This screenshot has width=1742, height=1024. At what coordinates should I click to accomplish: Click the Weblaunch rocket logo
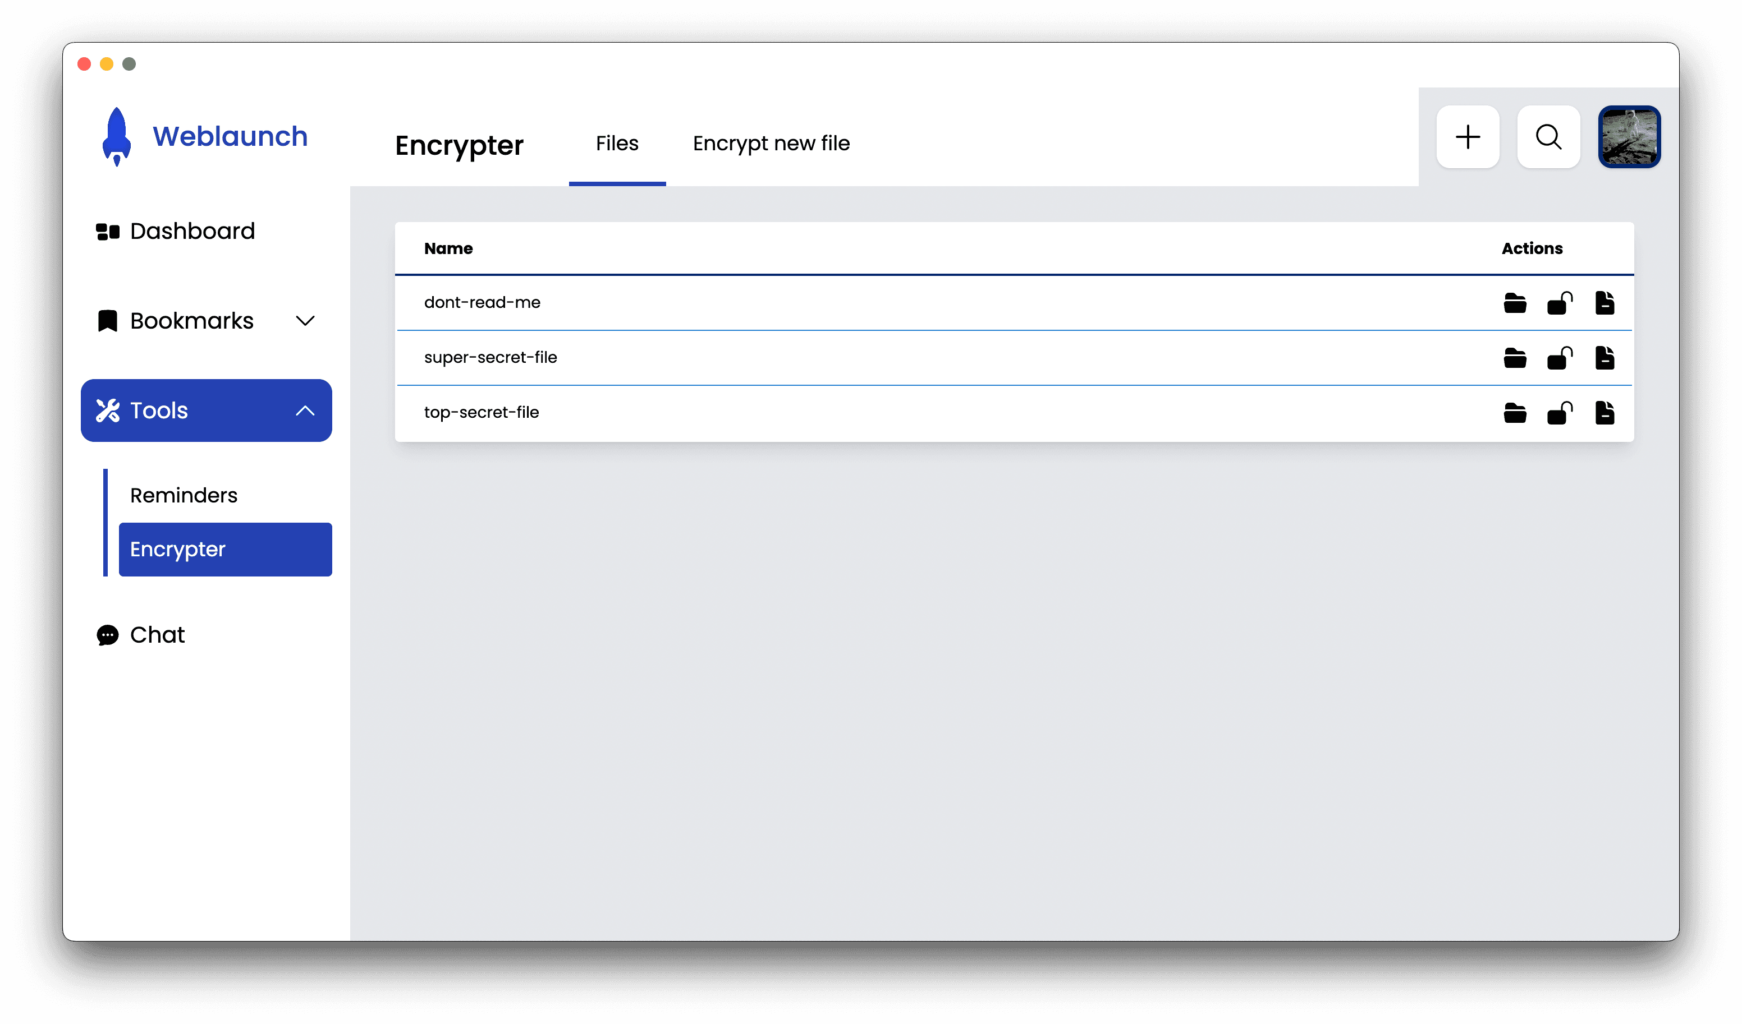click(116, 137)
